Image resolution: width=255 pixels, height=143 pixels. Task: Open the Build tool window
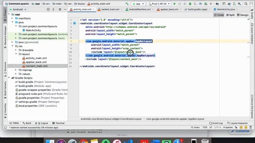pos(27,123)
